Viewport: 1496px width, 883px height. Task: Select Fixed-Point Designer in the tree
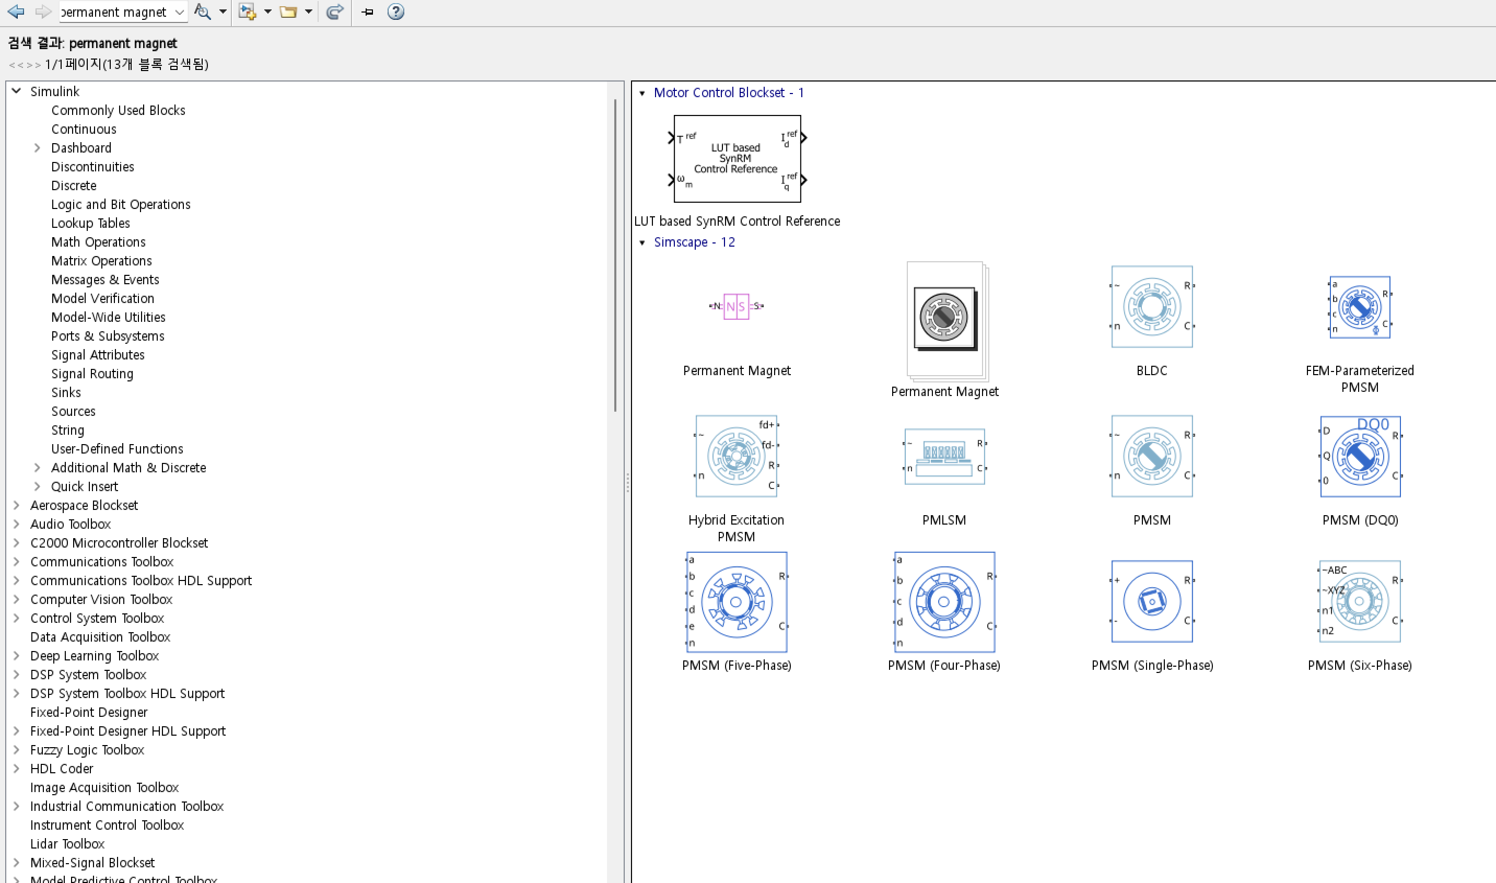(x=89, y=712)
